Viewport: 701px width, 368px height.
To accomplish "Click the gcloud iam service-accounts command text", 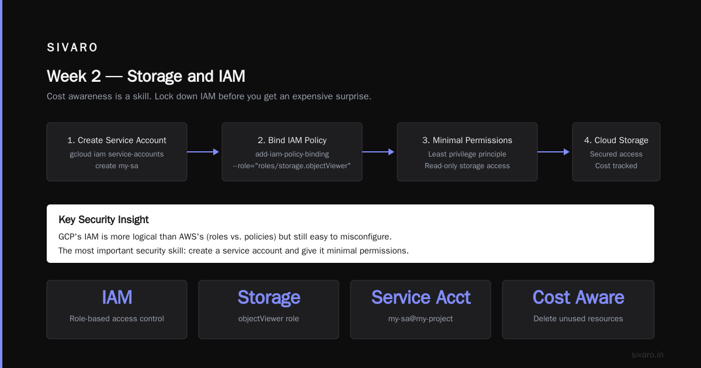I will pos(117,154).
